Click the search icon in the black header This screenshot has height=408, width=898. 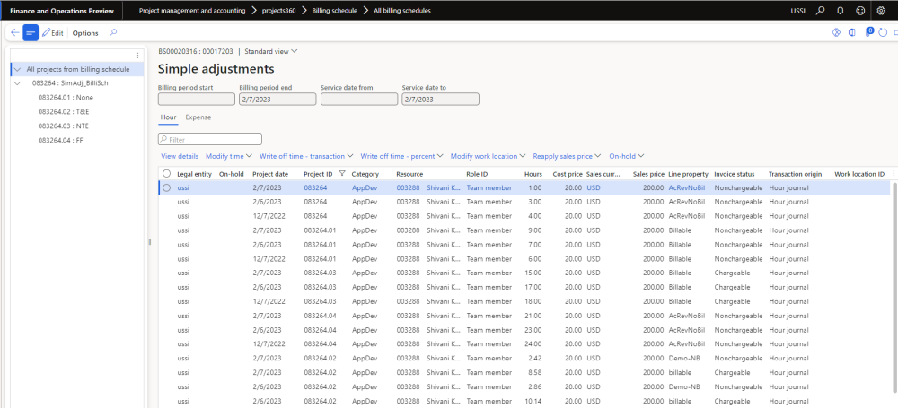click(820, 10)
